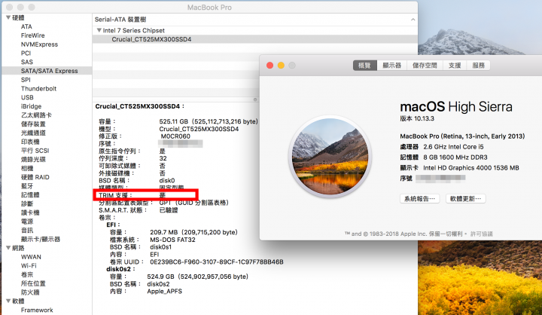Switch to the 服務 service tab
The width and height of the screenshot is (542, 315).
coord(479,66)
